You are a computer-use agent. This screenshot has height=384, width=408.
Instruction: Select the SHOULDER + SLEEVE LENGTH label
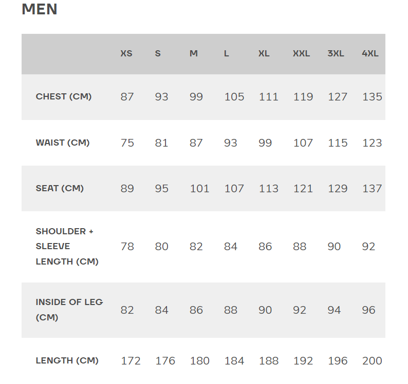click(67, 246)
